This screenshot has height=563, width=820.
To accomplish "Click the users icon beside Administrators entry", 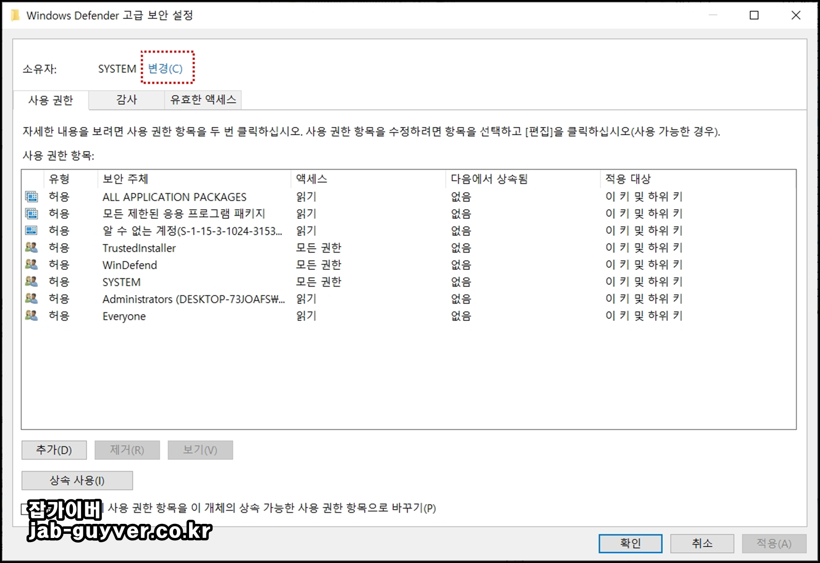I will 31,299.
